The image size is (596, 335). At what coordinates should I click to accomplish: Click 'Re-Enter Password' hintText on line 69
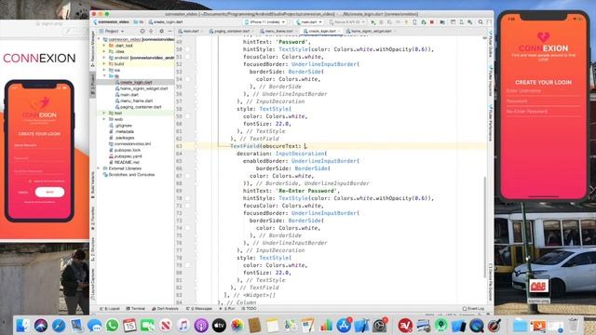pos(307,191)
